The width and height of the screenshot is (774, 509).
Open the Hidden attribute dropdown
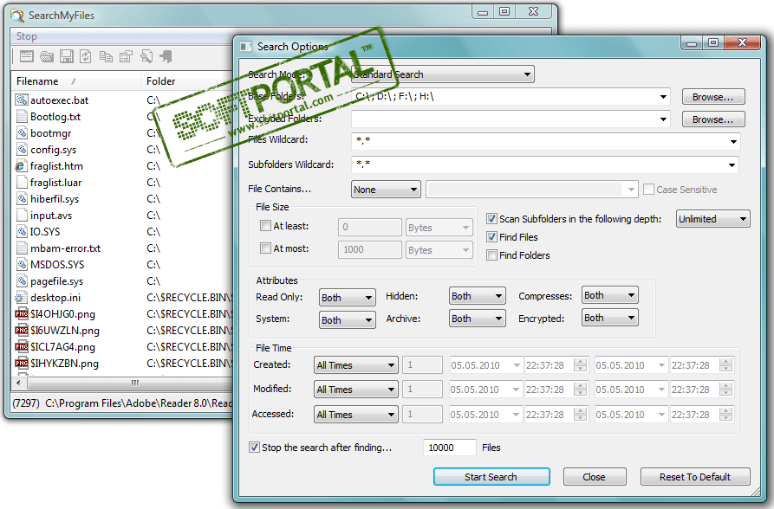tap(478, 296)
